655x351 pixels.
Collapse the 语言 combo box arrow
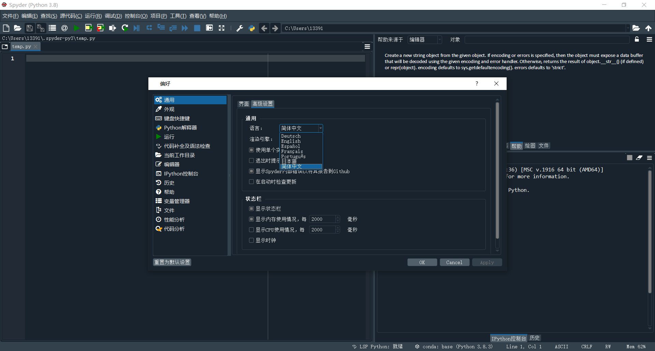(320, 128)
